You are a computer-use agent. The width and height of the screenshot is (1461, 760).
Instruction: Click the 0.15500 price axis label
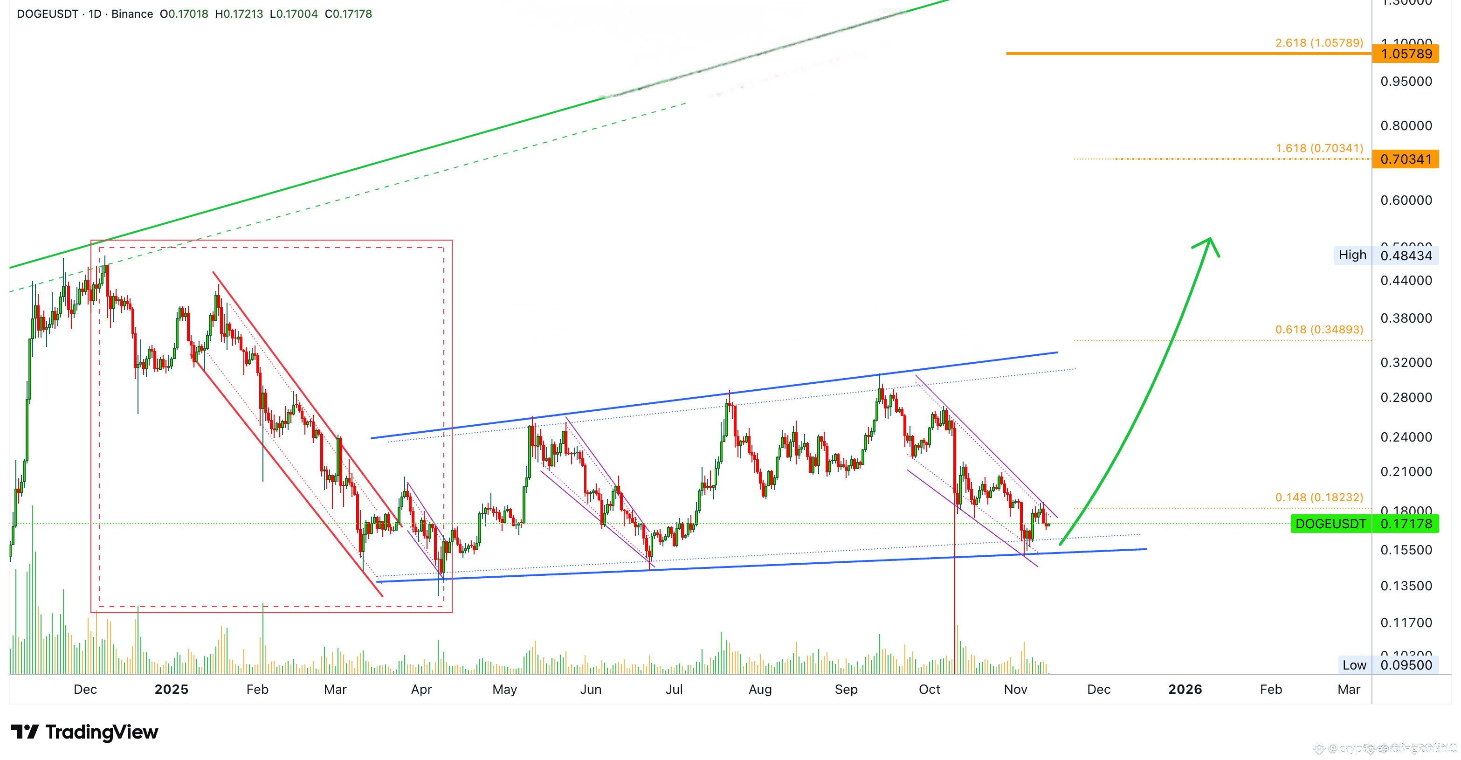(1406, 550)
